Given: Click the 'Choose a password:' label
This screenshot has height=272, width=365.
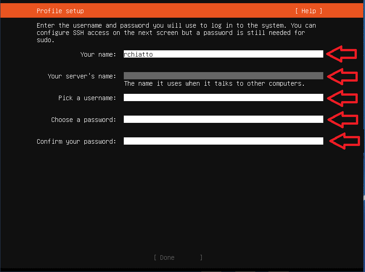Looking at the screenshot, I should coord(83,120).
